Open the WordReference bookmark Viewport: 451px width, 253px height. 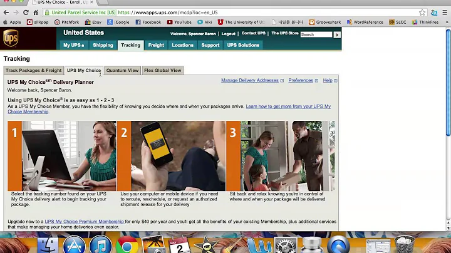coord(365,22)
